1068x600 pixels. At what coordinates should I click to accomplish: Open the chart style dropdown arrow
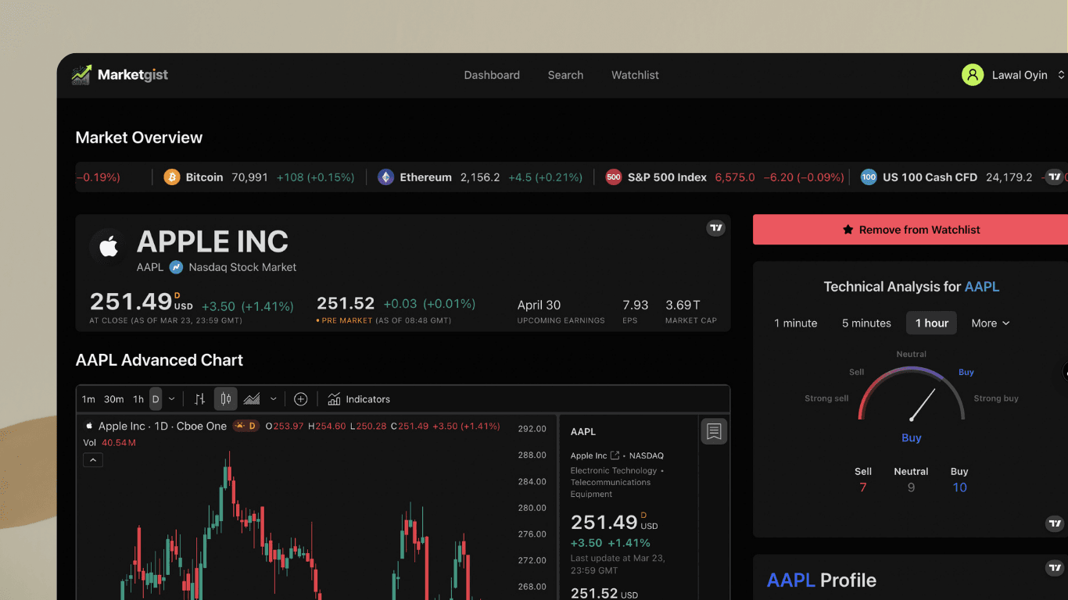(272, 398)
